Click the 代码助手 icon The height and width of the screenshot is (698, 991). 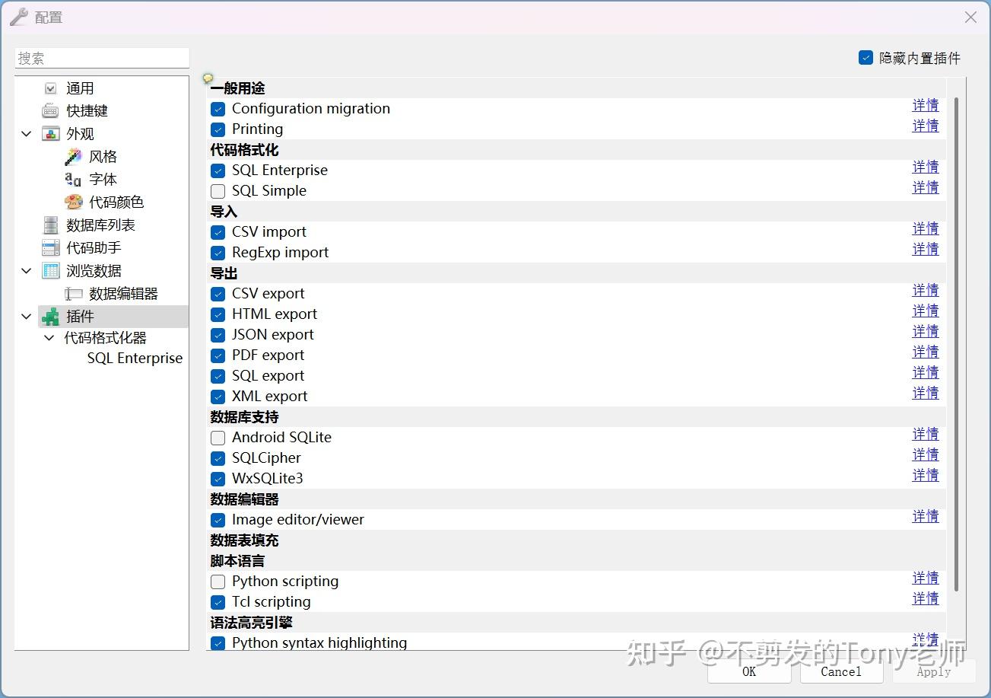coord(49,247)
